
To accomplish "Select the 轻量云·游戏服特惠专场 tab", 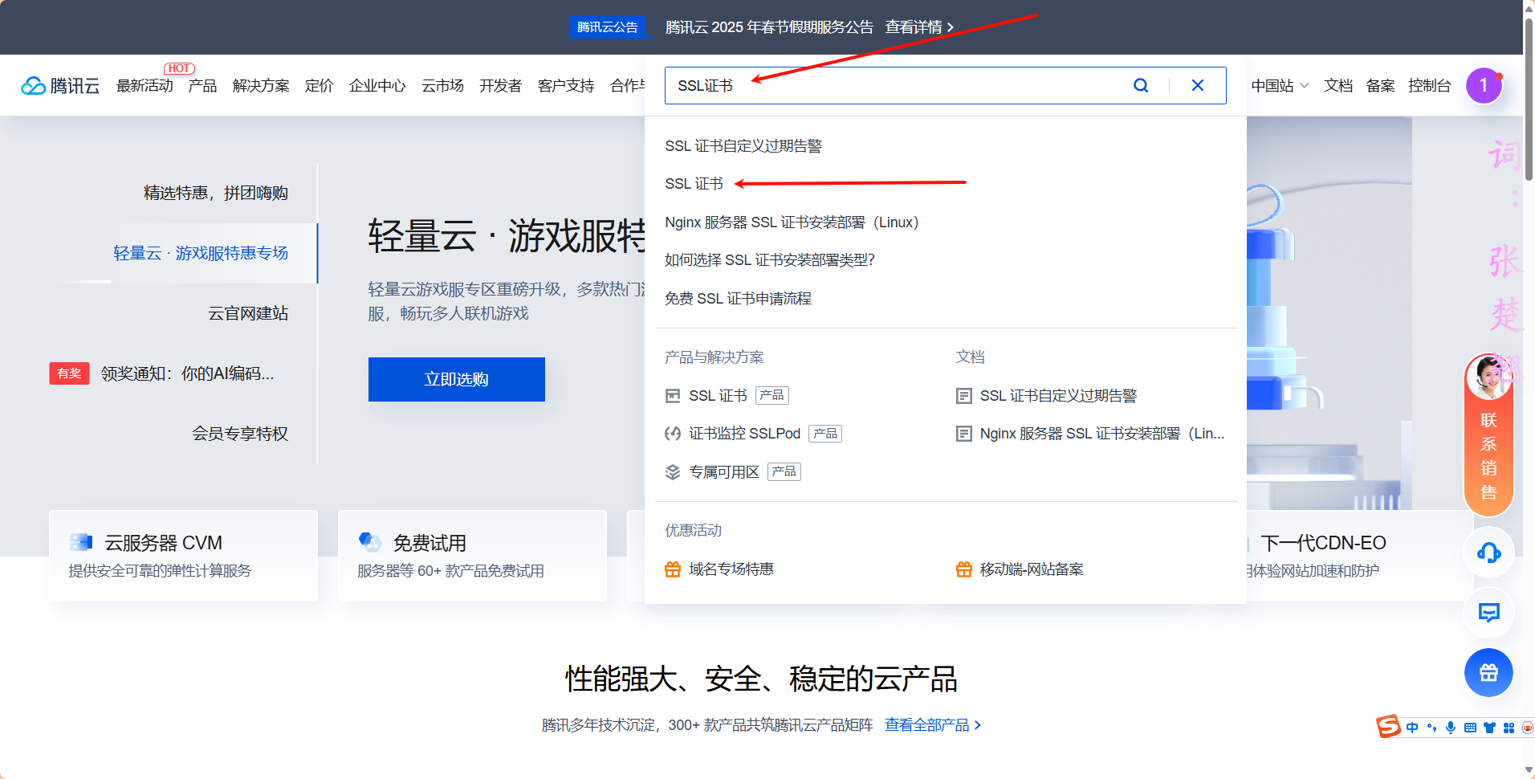I will (200, 253).
